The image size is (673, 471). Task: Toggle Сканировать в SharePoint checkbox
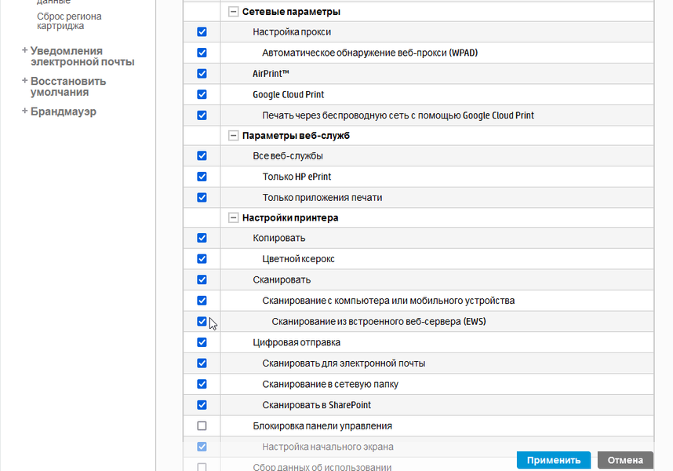tap(202, 405)
